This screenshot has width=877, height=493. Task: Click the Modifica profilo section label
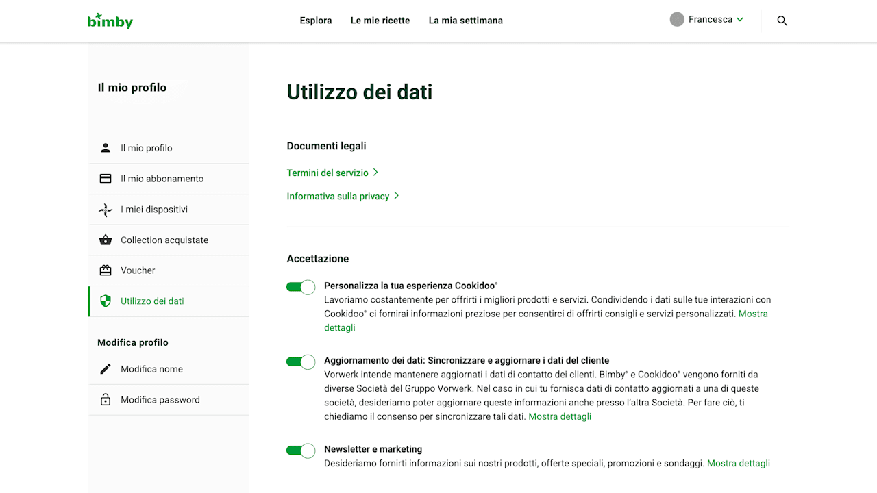pyautogui.click(x=133, y=342)
